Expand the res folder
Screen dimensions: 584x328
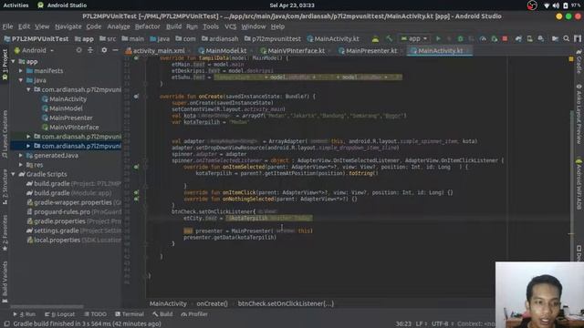[21, 165]
